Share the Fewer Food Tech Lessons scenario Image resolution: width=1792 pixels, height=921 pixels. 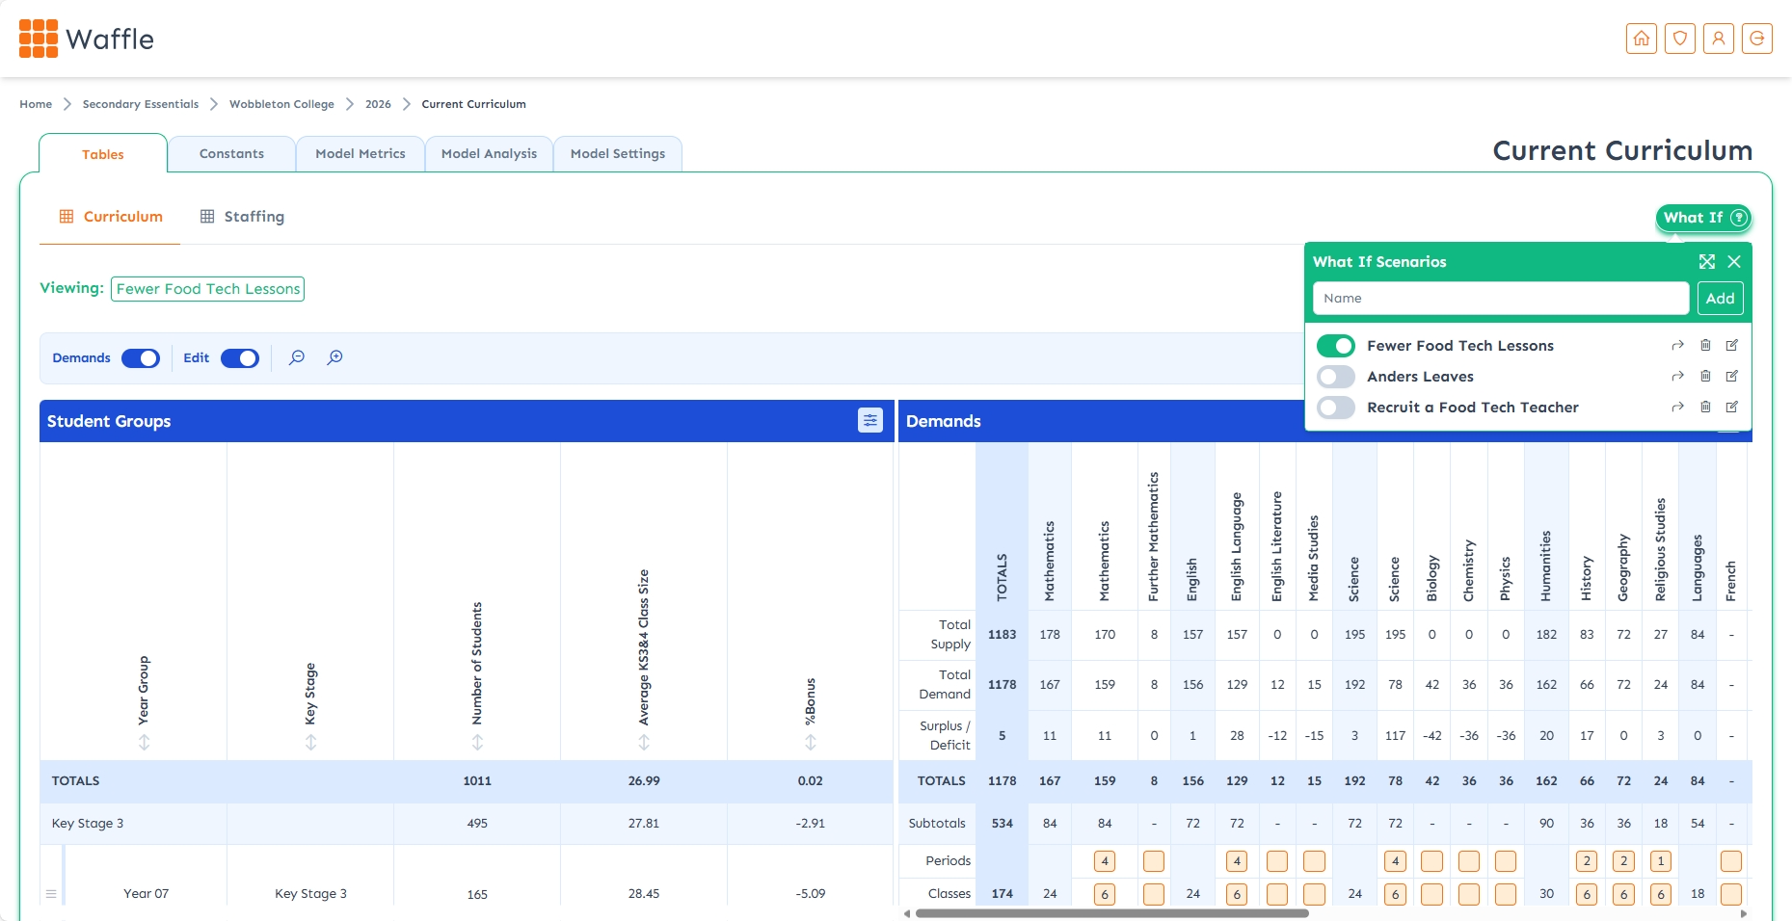(1677, 346)
